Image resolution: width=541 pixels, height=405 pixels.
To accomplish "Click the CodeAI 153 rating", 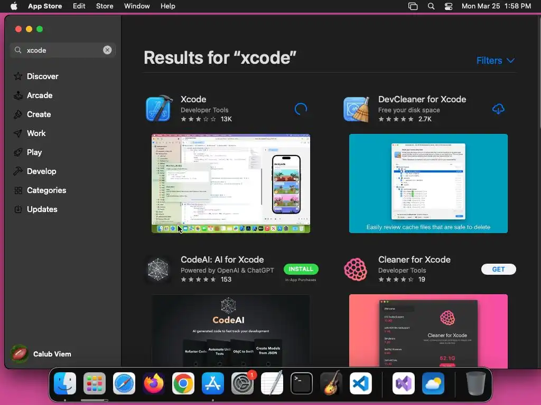I will pyautogui.click(x=206, y=279).
